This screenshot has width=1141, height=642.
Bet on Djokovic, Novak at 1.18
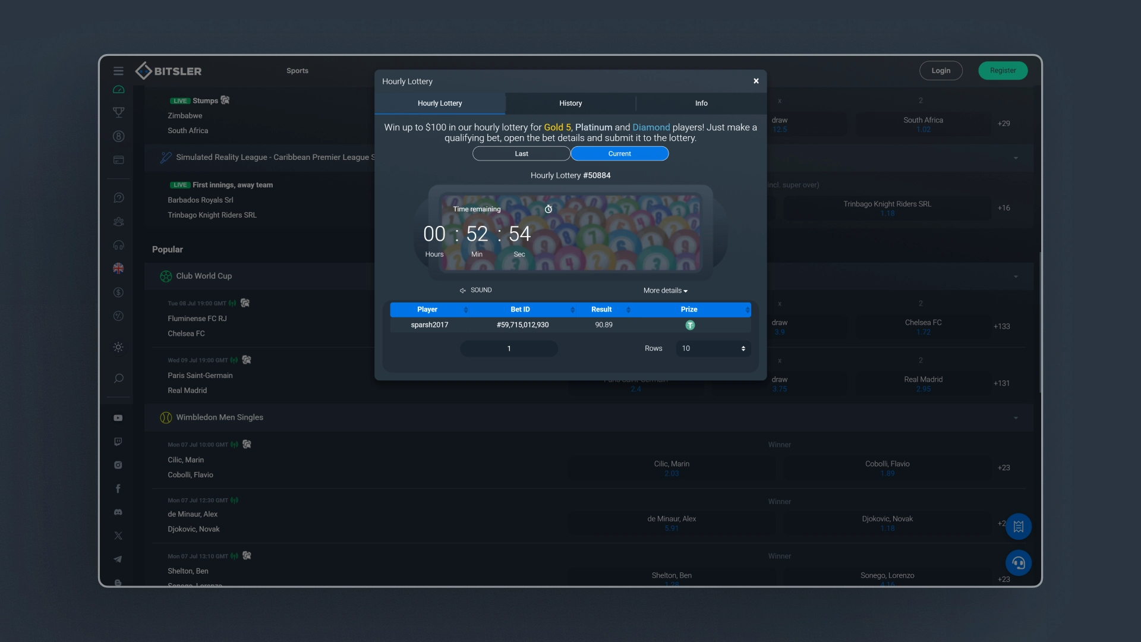click(x=887, y=523)
